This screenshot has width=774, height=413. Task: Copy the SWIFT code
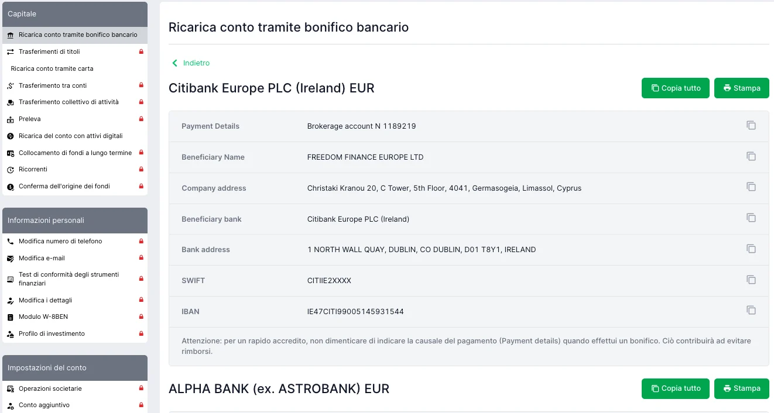(751, 280)
